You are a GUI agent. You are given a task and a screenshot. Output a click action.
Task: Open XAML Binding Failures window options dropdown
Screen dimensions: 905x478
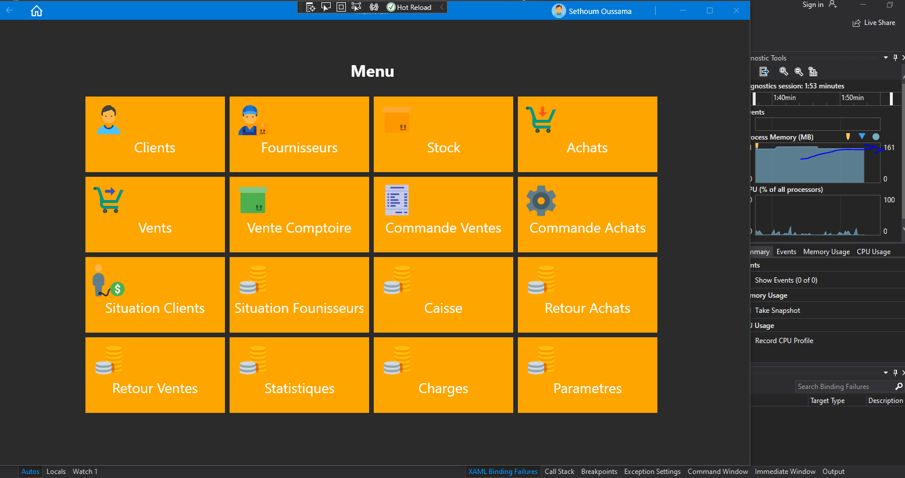click(x=886, y=372)
